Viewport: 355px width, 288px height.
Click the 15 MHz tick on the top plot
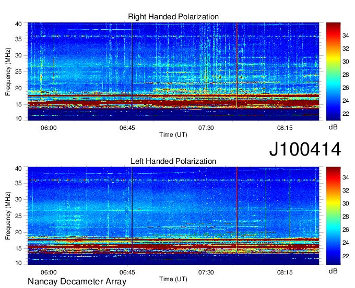click(18, 104)
